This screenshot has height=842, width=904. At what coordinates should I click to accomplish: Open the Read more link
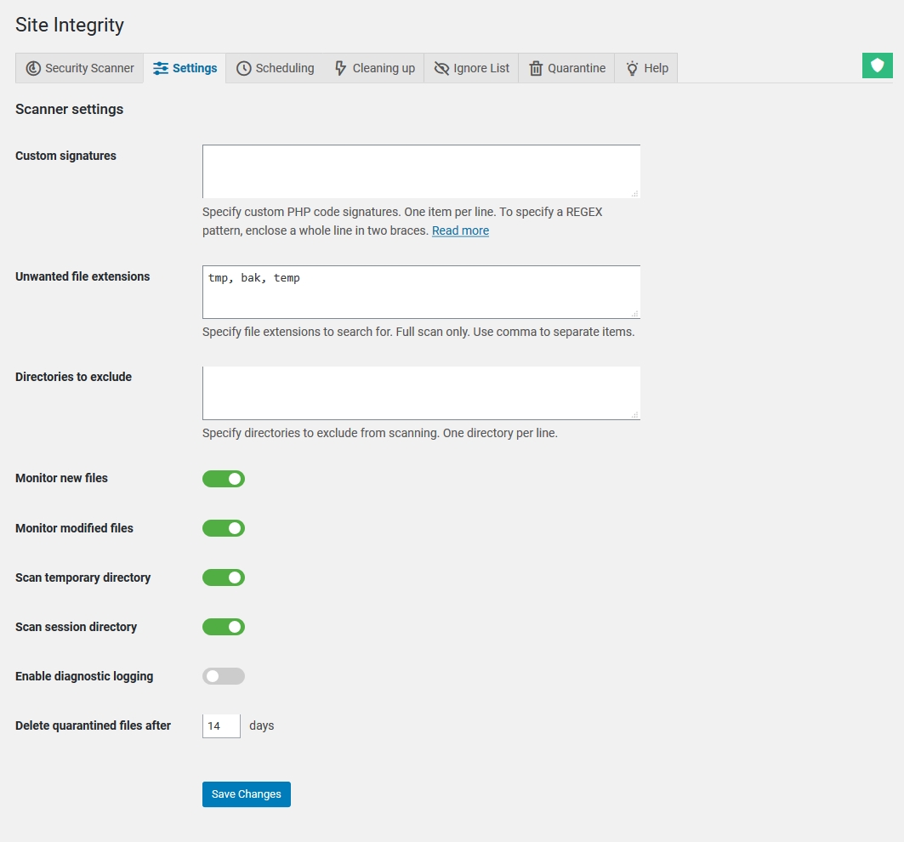460,230
